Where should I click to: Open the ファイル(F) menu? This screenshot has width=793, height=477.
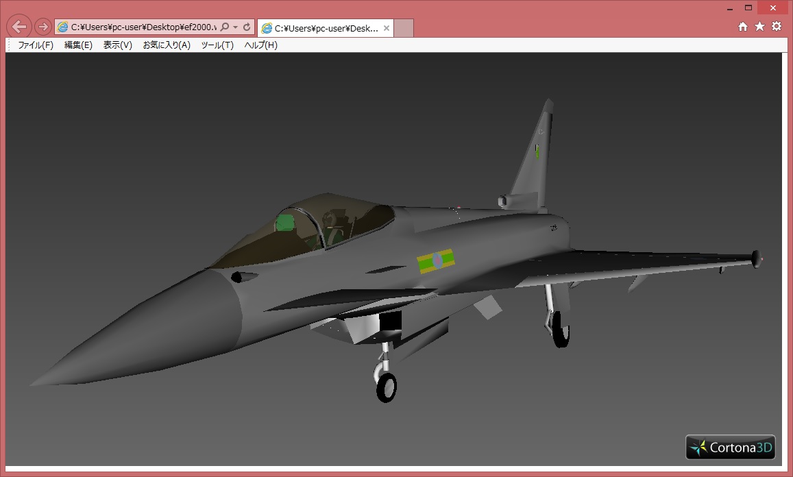coord(36,45)
